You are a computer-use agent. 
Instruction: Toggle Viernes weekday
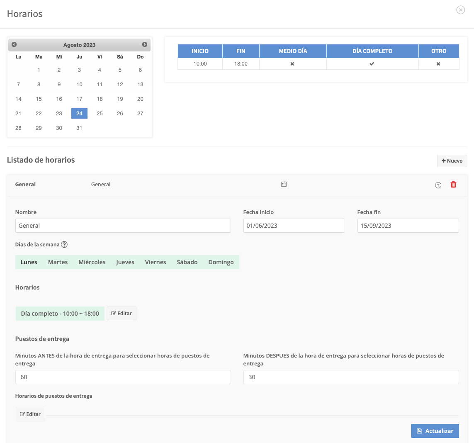[x=156, y=262]
